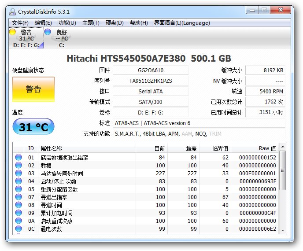Click the yellow warning disk status icon

13,32
